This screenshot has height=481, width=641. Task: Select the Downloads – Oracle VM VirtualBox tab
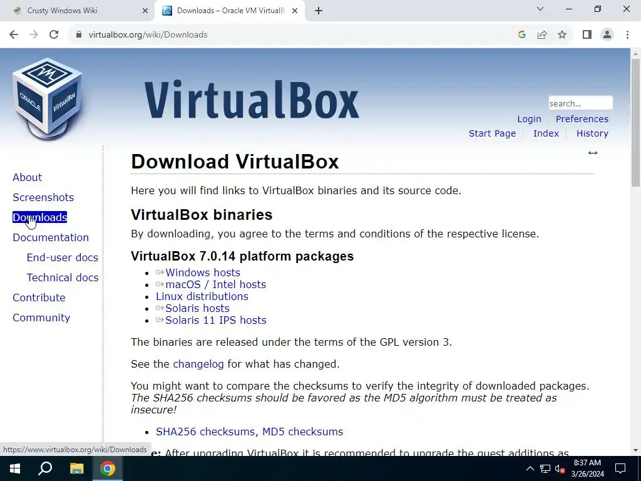pyautogui.click(x=230, y=11)
